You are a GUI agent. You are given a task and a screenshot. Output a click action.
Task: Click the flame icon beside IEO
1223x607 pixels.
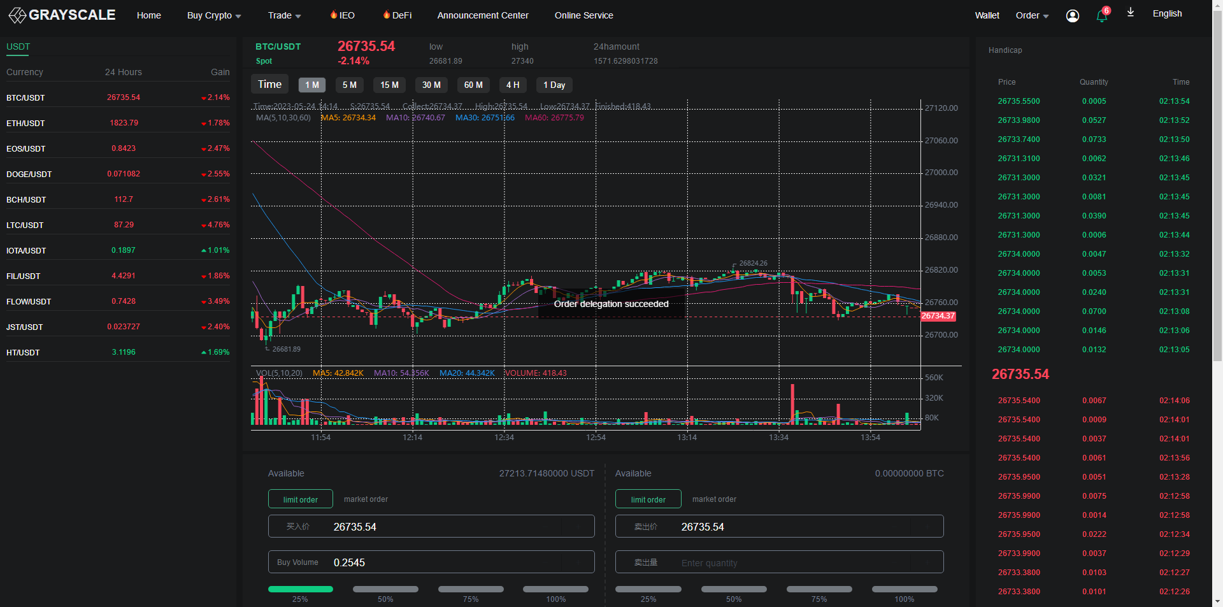pyautogui.click(x=333, y=15)
